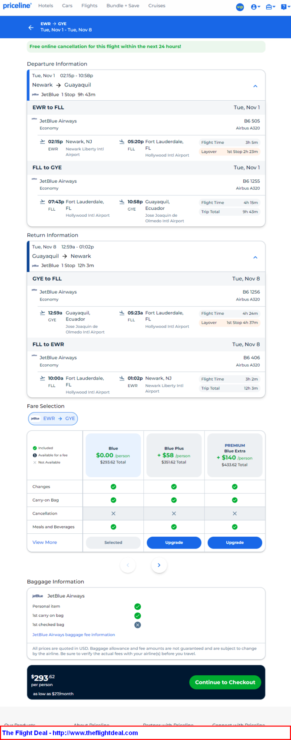Click the '$433.62 Total' Blue Extra text

click(235, 465)
